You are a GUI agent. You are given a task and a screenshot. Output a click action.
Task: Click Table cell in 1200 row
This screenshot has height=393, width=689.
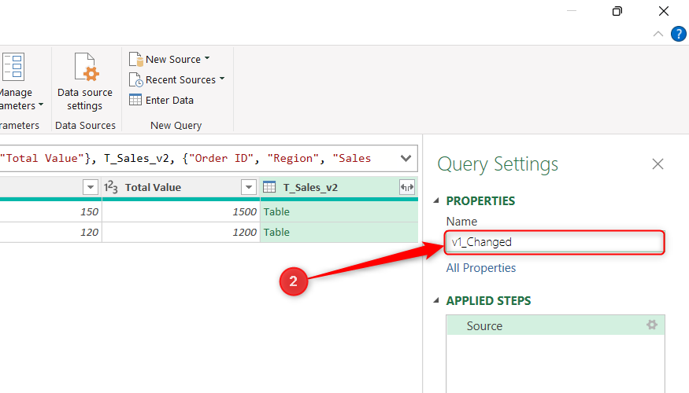(x=339, y=232)
